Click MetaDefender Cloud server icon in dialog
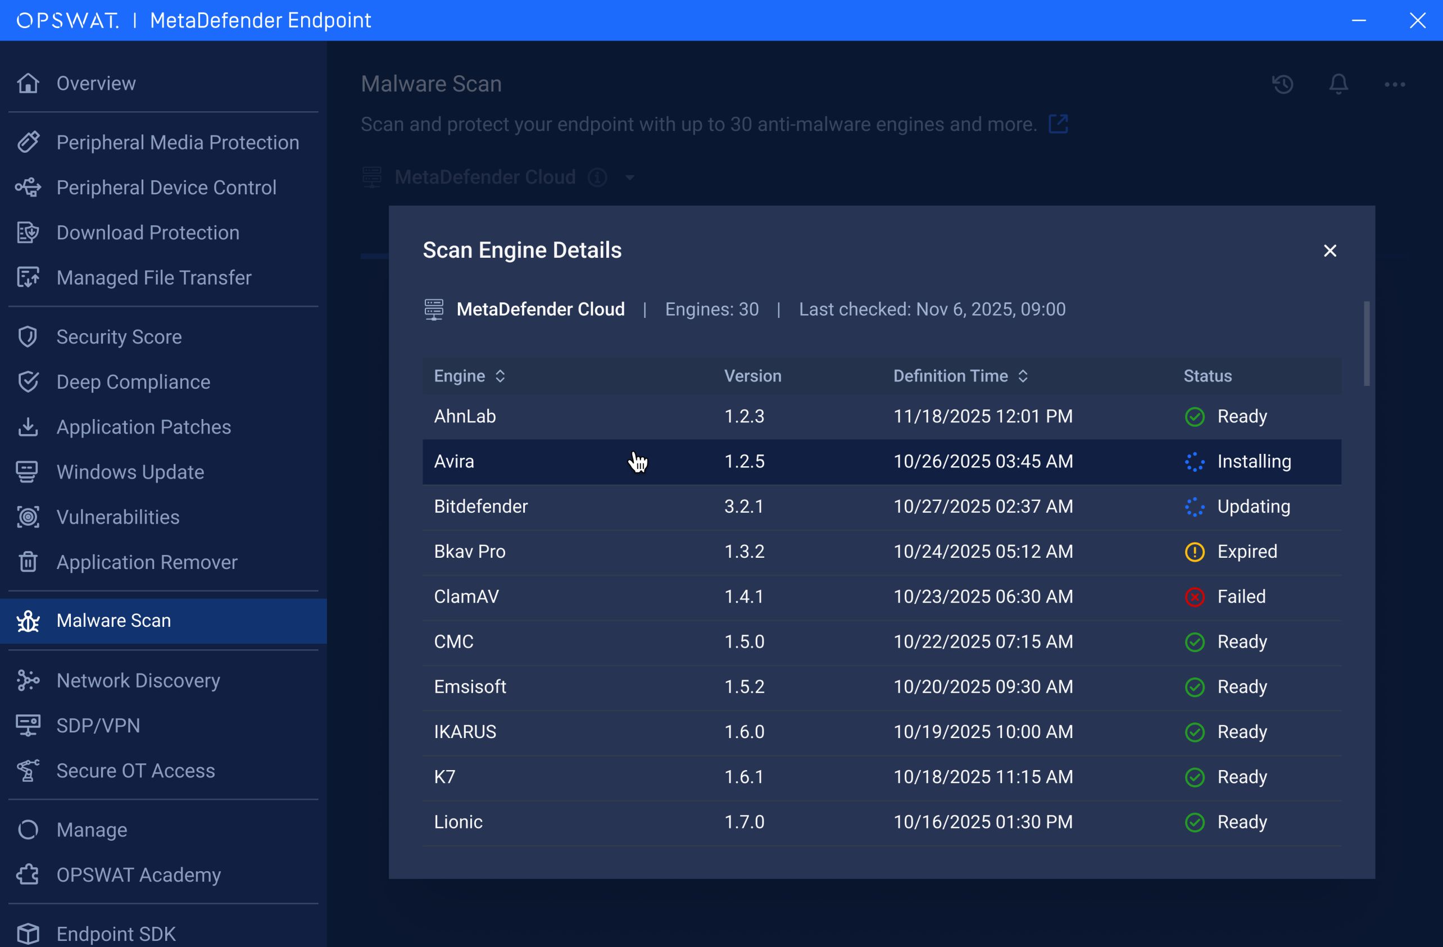This screenshot has width=1443, height=947. tap(433, 309)
